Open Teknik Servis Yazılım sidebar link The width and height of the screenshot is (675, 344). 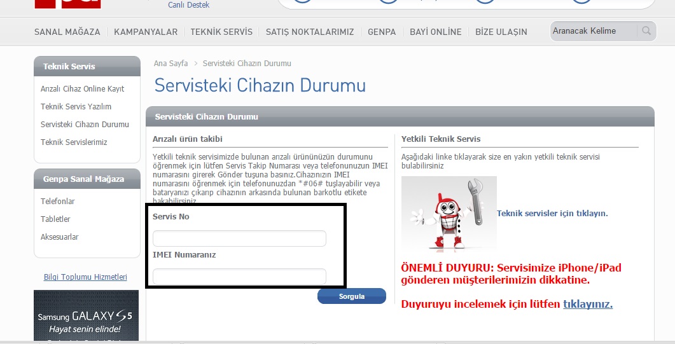[76, 106]
